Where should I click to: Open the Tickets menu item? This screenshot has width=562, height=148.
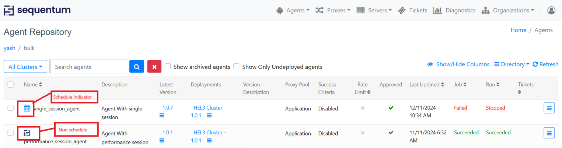[x=413, y=10]
